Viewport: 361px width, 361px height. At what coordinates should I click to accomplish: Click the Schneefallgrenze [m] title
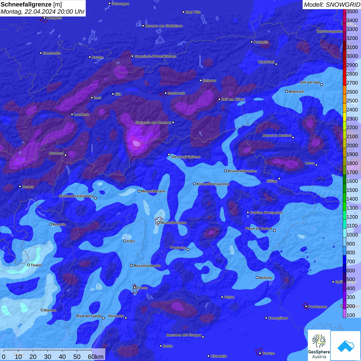31,5
